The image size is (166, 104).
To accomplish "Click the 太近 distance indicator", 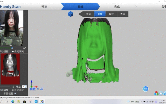I will pyautogui.click(x=89, y=14).
